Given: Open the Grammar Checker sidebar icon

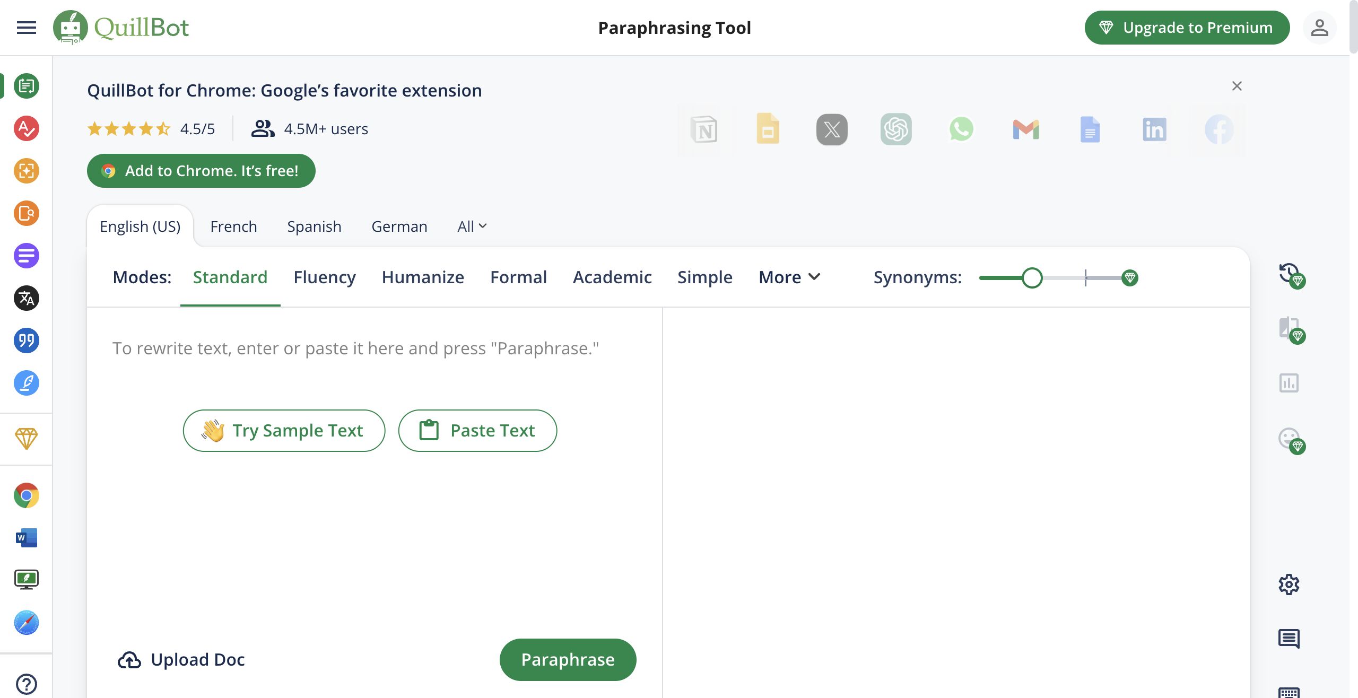Looking at the screenshot, I should 27,128.
